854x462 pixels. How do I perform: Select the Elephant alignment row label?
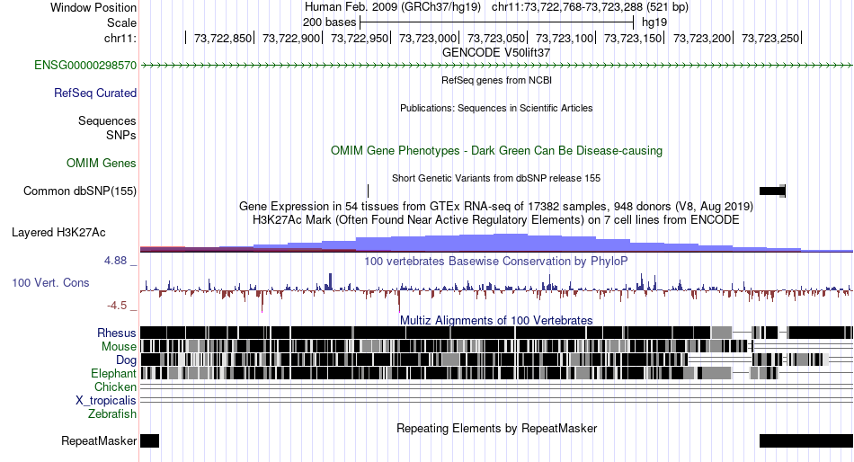pos(113,374)
